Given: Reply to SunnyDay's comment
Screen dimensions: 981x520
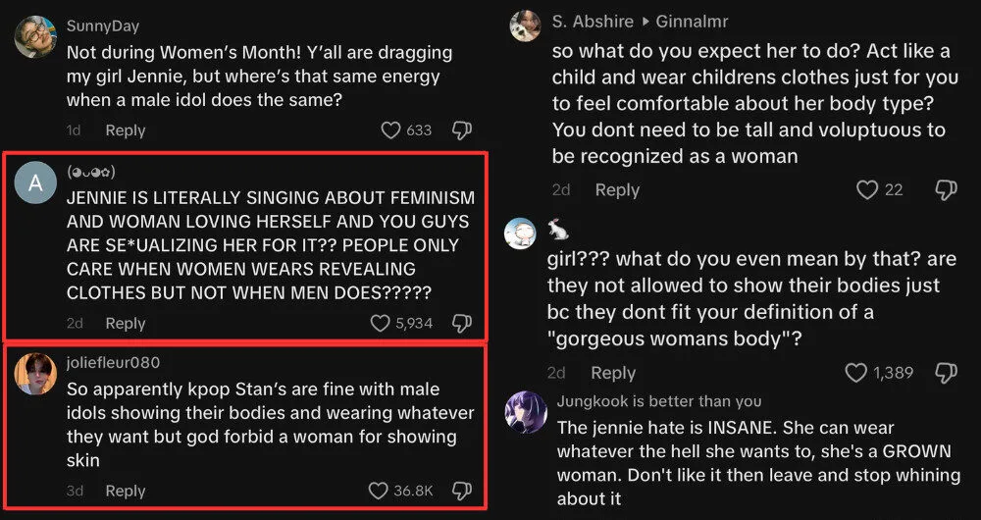Looking at the screenshot, I should [126, 130].
